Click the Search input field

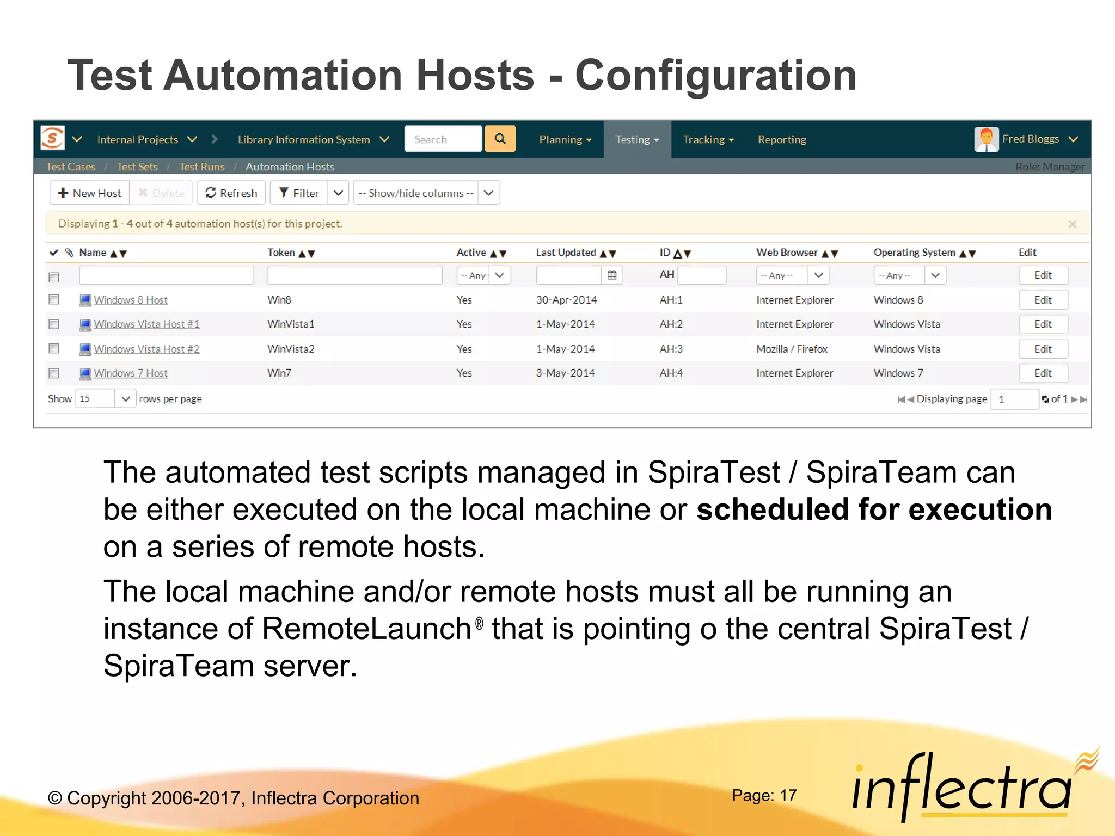click(443, 139)
